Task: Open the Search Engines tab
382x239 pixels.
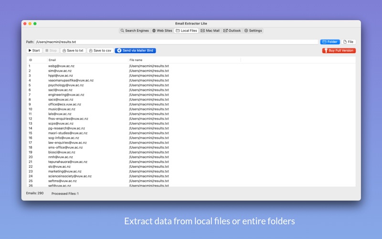Action: [135, 31]
